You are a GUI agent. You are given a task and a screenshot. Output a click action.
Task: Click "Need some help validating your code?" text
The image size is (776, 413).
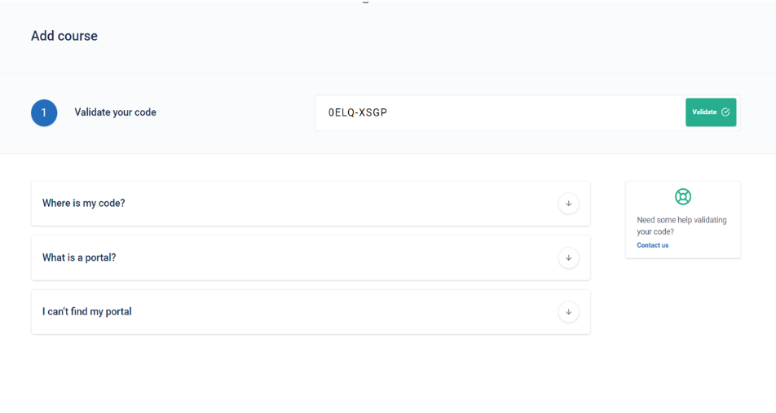[681, 226]
